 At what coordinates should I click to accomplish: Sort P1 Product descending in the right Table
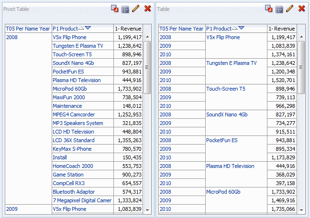[241, 29]
